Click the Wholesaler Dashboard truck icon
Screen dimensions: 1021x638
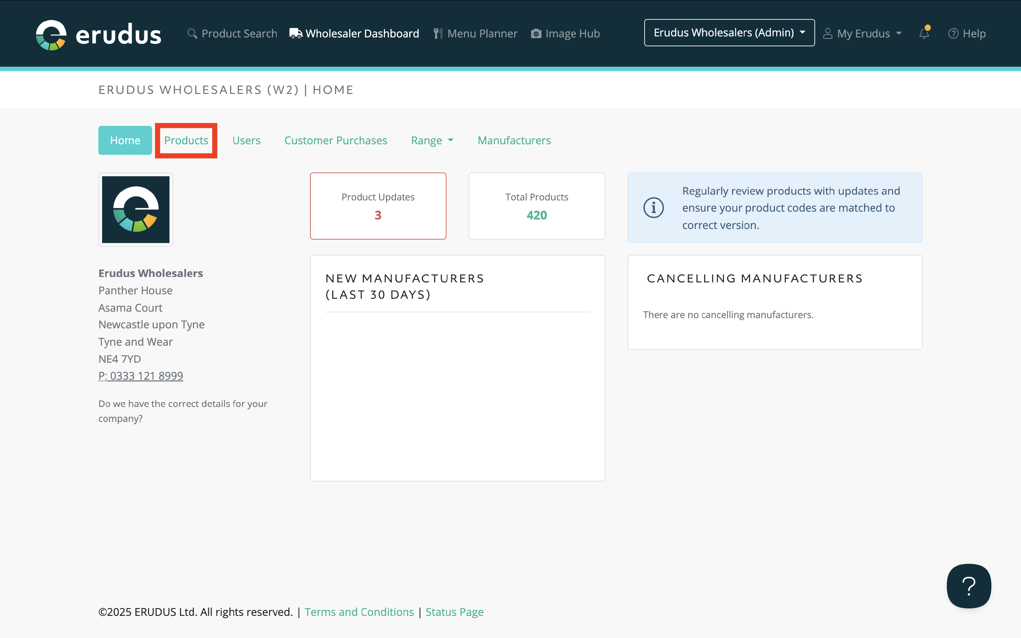296,33
